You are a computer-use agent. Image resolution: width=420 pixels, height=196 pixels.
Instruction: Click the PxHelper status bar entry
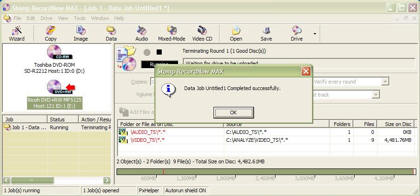(x=149, y=191)
